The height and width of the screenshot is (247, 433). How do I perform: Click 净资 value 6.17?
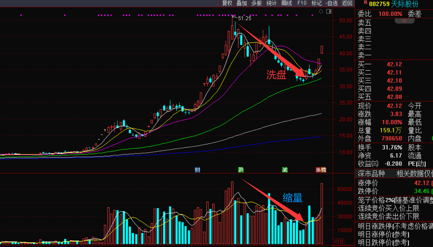point(397,156)
